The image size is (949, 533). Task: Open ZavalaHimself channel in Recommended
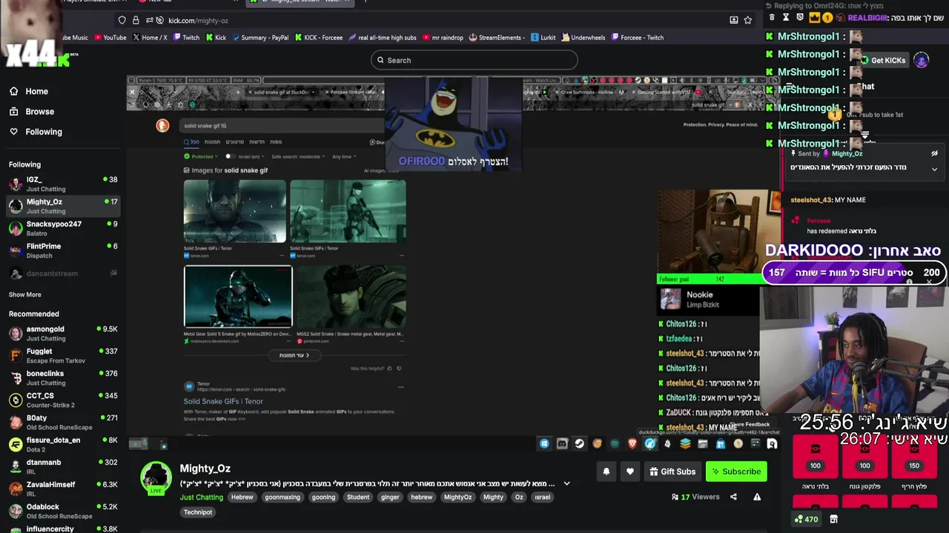(x=62, y=489)
